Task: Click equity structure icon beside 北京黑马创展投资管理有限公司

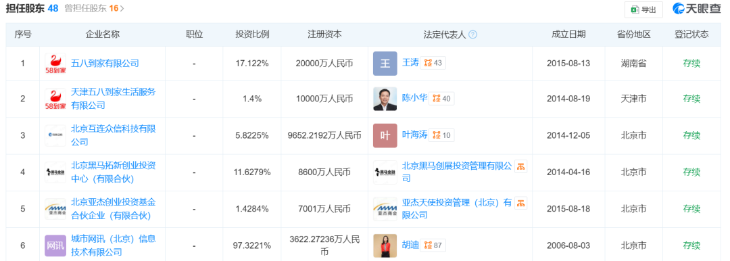Action: tap(520, 166)
